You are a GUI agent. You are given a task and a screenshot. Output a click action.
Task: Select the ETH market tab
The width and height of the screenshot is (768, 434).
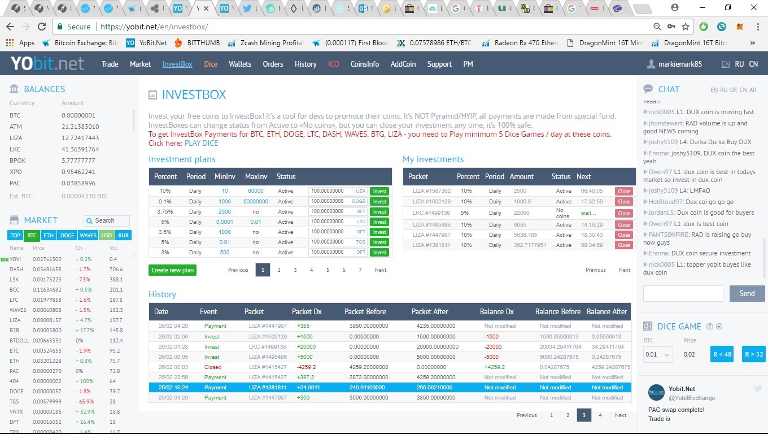(49, 236)
